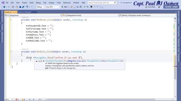
Task: Open the New Project icon dropdown arrow
Action: click(x=15, y=7)
